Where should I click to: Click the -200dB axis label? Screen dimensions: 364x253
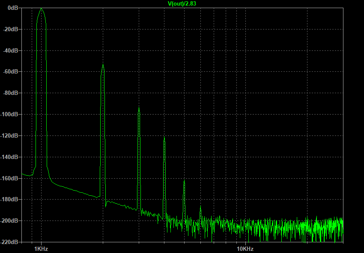[x=9, y=221]
